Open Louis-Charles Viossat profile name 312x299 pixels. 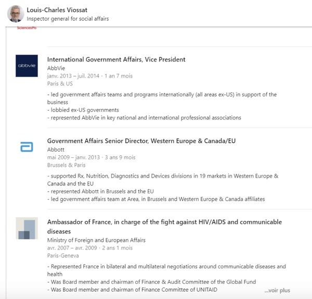[57, 10]
